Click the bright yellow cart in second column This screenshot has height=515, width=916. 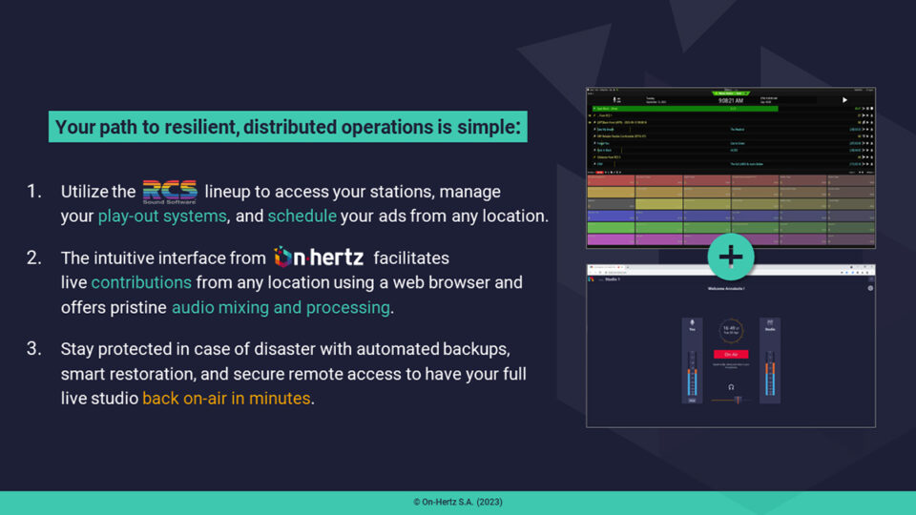coord(658,204)
